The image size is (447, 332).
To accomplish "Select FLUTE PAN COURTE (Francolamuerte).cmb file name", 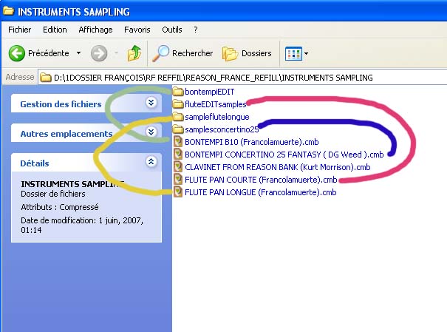I will click(x=261, y=180).
